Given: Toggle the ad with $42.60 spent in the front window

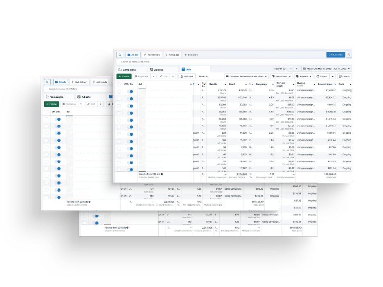Looking at the screenshot, I should 130,156.
